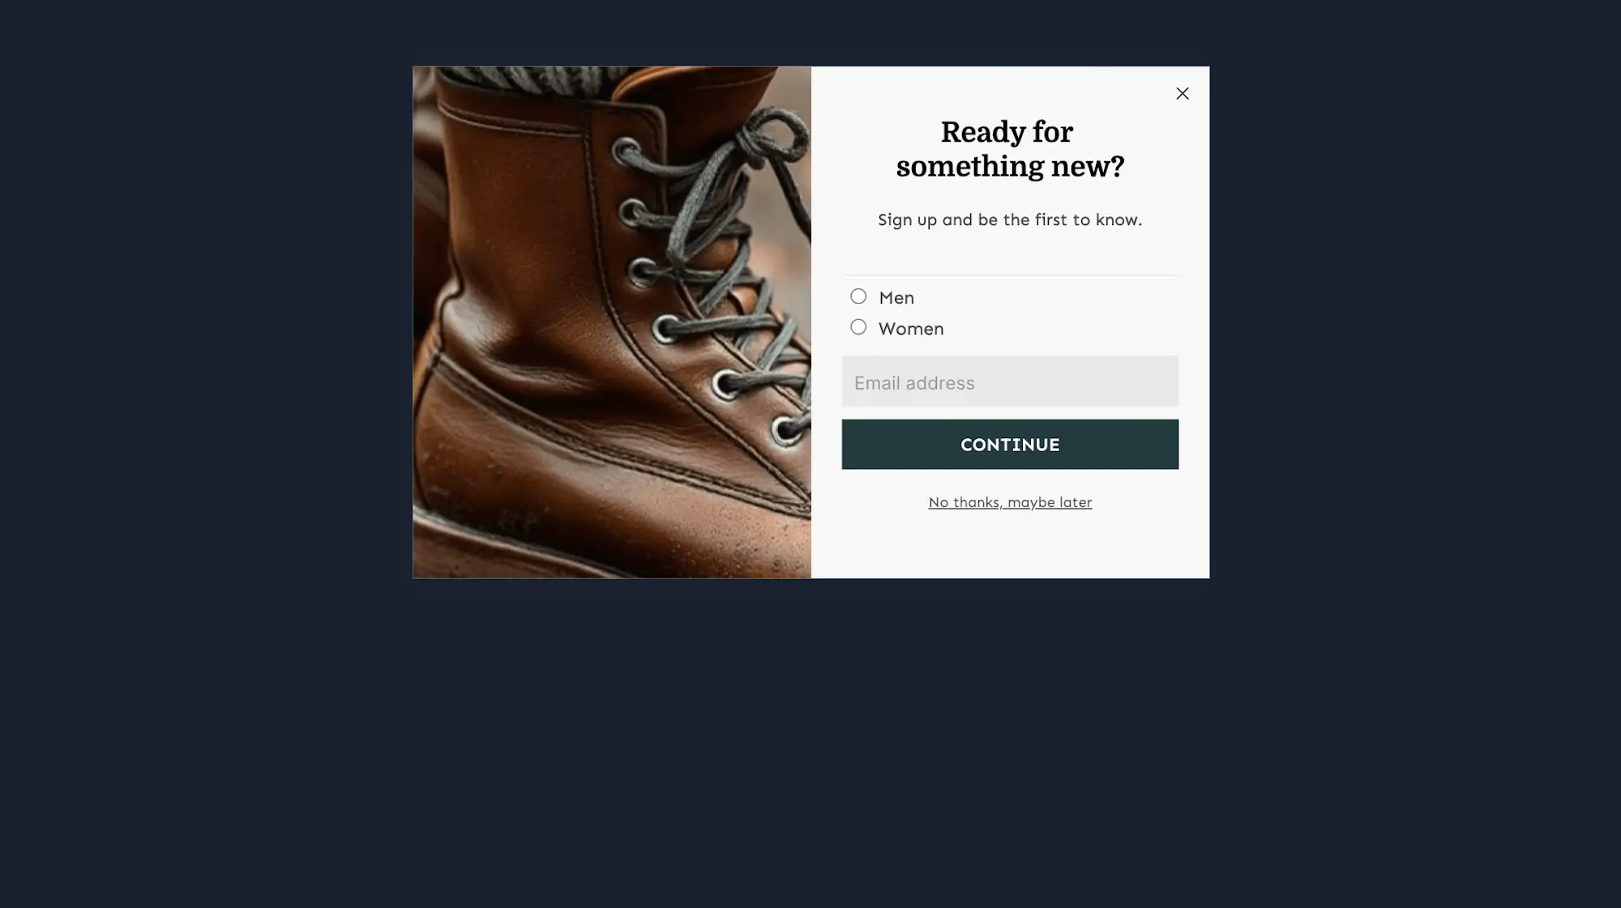The image size is (1621, 908).
Task: Click the "Men" option label text
Action: tap(896, 298)
